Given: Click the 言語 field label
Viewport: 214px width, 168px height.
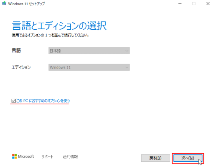Looking at the screenshot, I should tap(16, 51).
